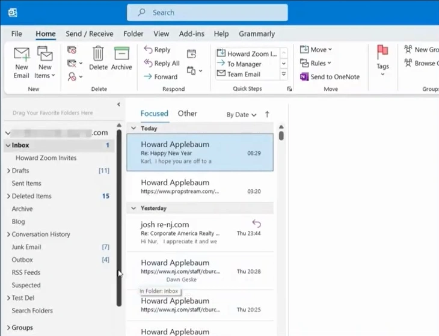Click the More respond actions icon

[x=191, y=71]
